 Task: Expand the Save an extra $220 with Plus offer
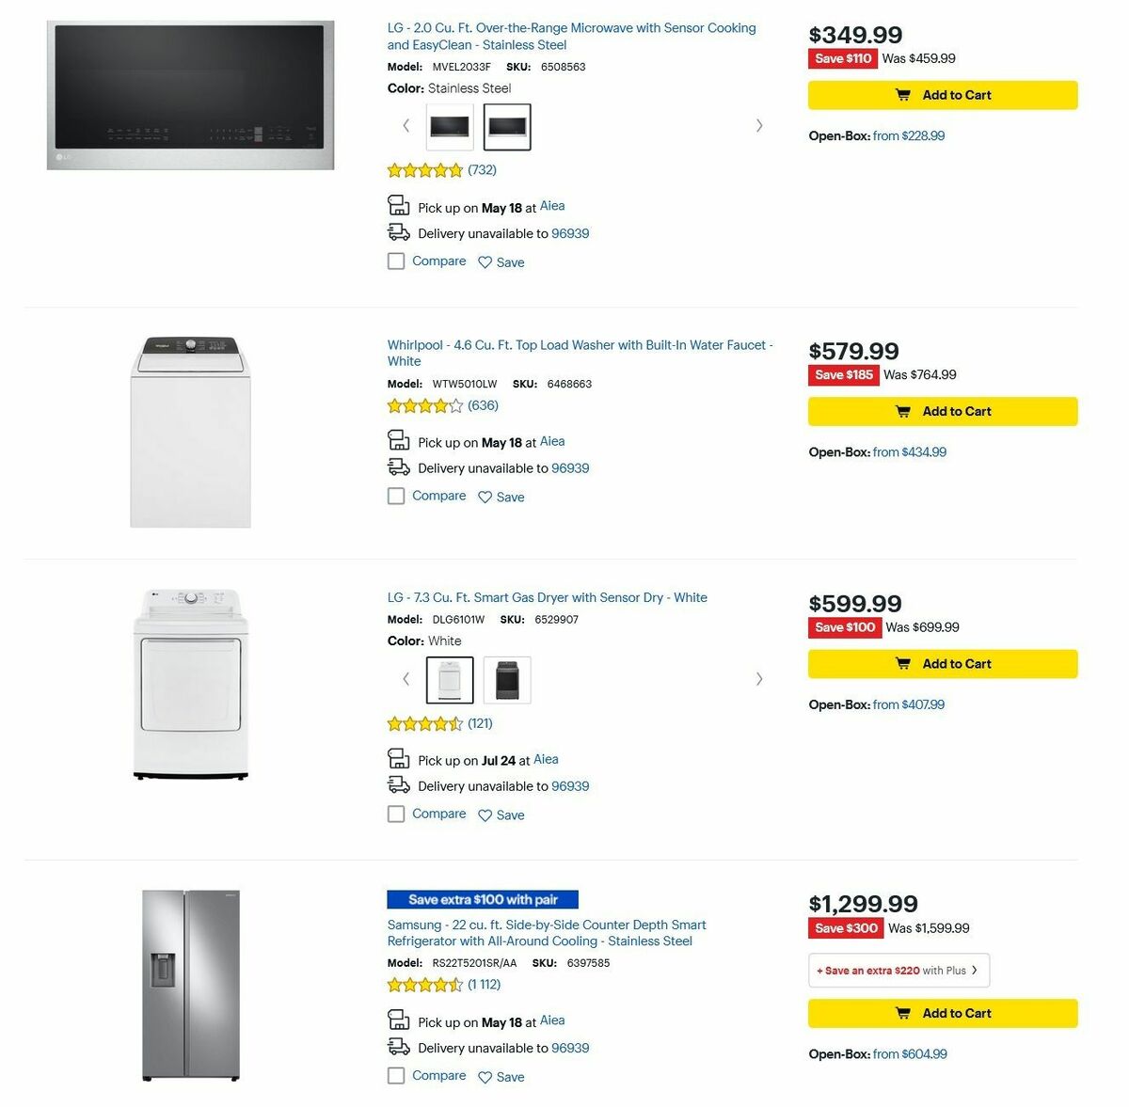coord(898,970)
